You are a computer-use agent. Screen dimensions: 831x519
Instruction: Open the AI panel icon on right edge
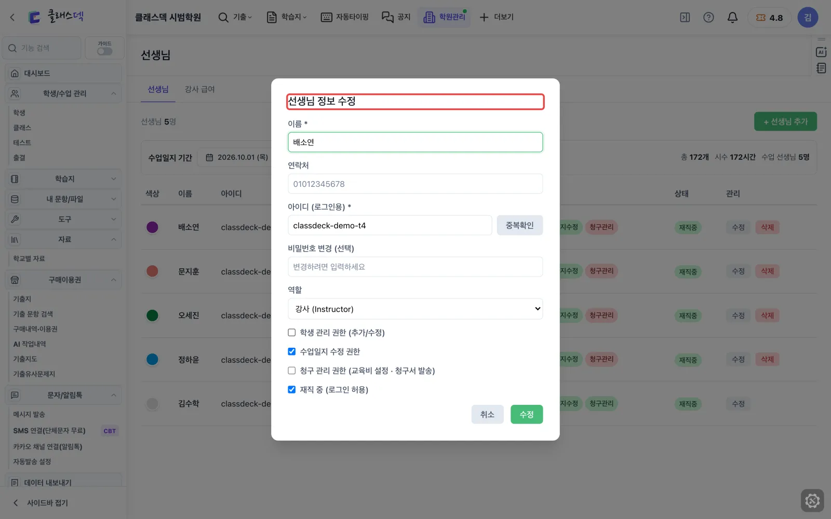pos(821,52)
